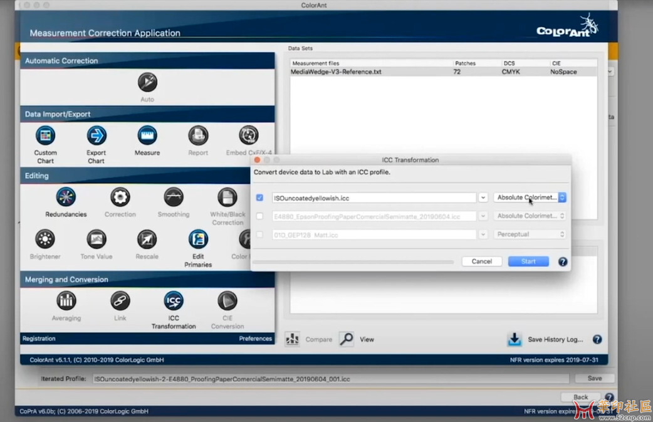This screenshot has width=653, height=422.
Task: Open the Embed CxF/X-4 tool
Action: pos(249,136)
